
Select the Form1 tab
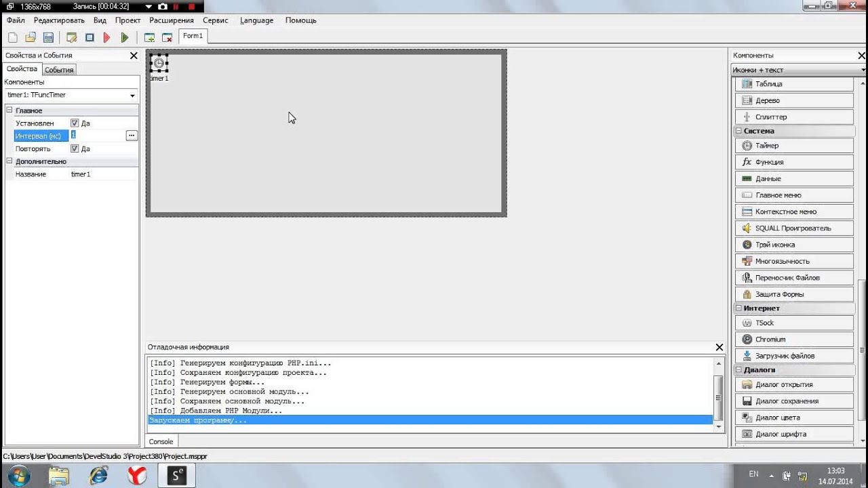pyautogui.click(x=193, y=36)
